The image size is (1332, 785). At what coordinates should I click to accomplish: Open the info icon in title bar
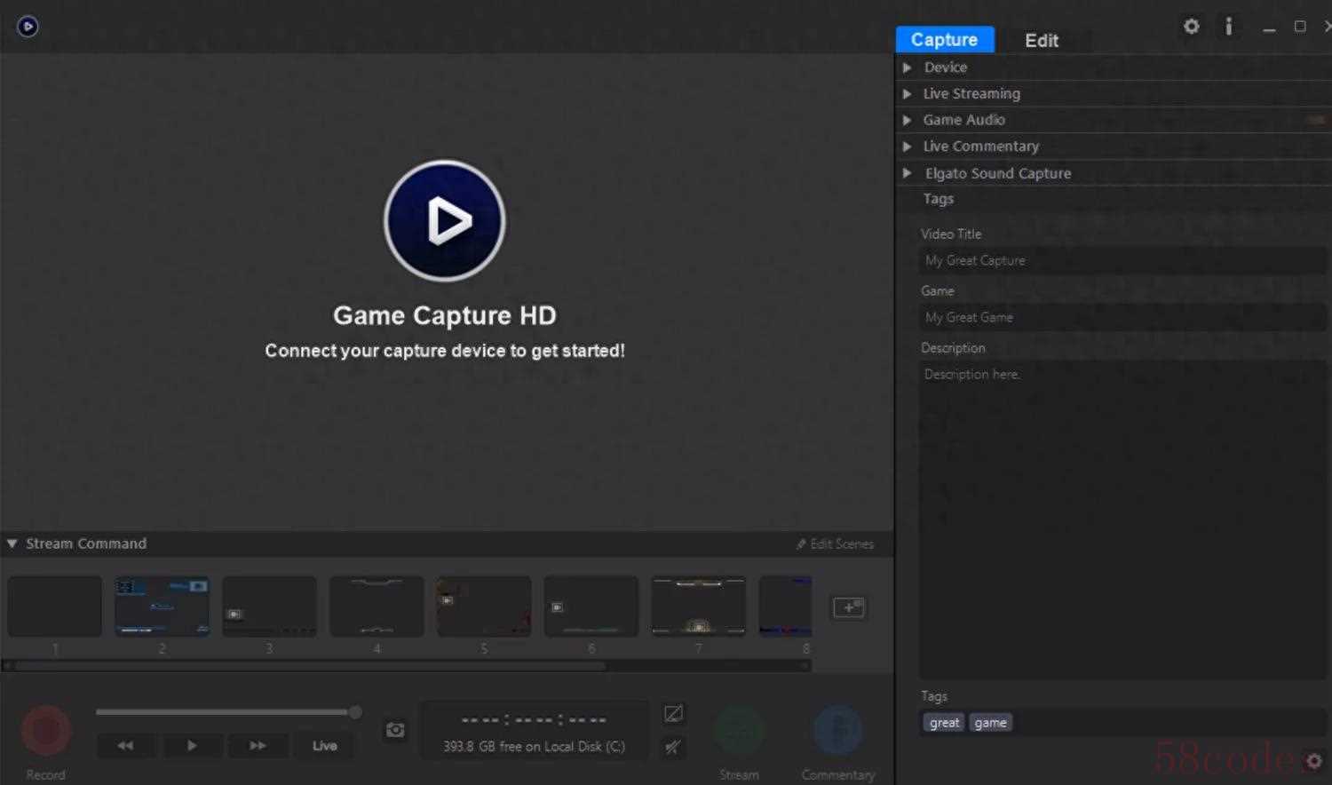click(x=1228, y=27)
